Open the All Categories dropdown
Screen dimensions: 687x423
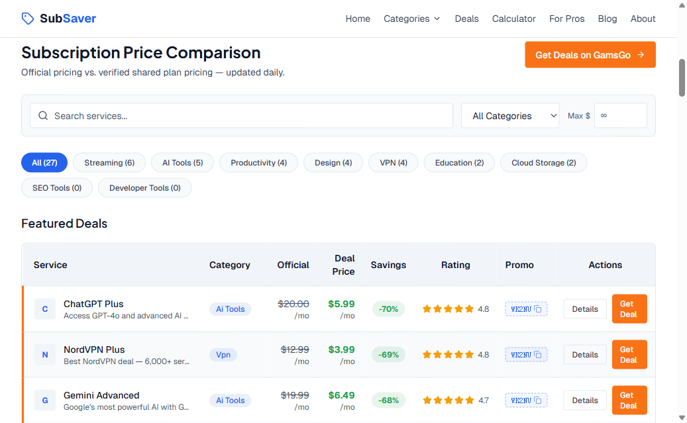(509, 116)
